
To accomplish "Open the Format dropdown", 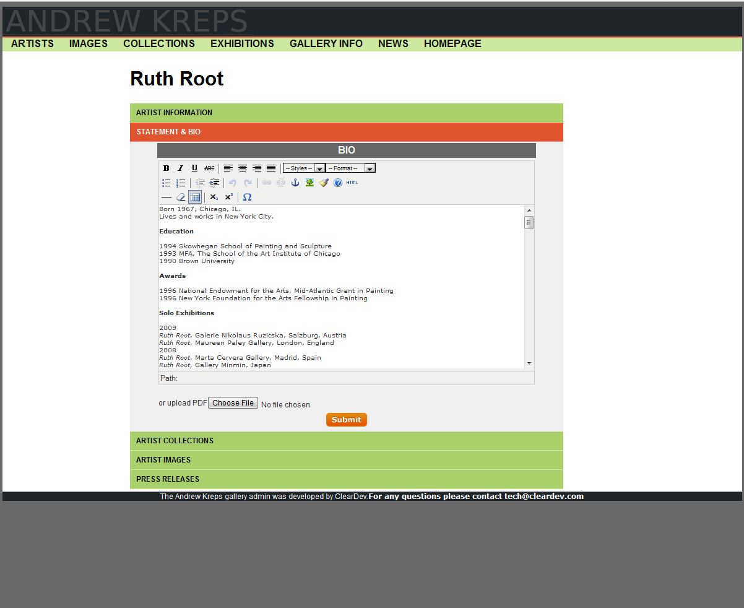I will point(350,168).
